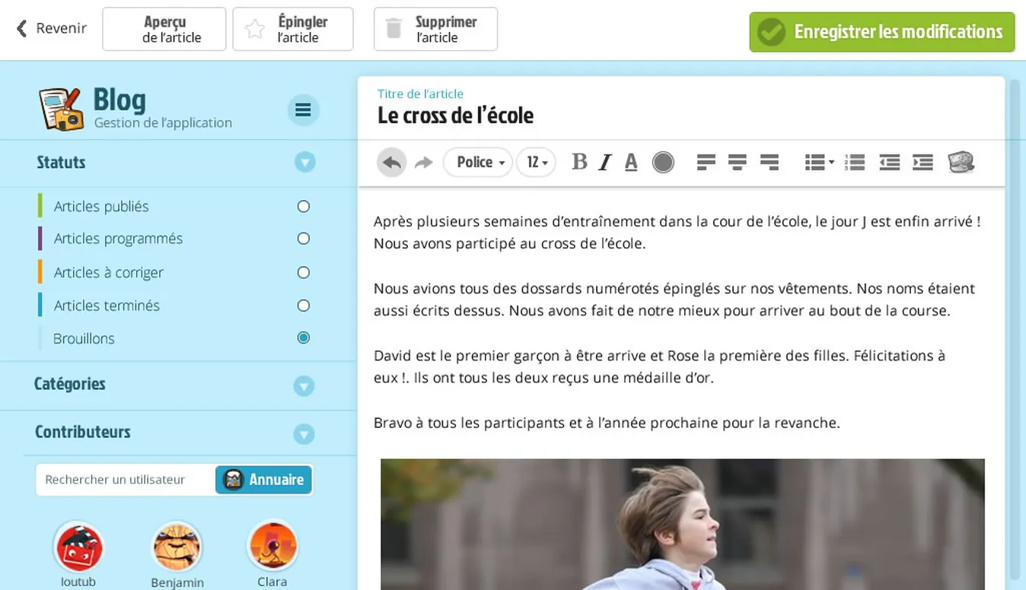The image size is (1026, 590).
Task: Select contributor avatar Clara
Action: pos(272,546)
